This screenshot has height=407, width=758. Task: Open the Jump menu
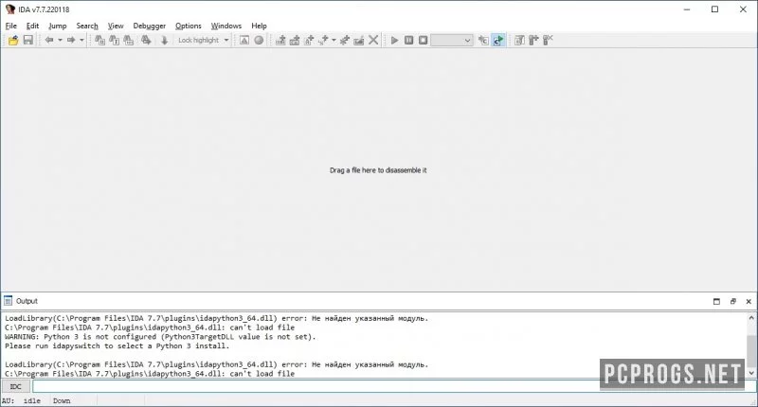point(58,26)
